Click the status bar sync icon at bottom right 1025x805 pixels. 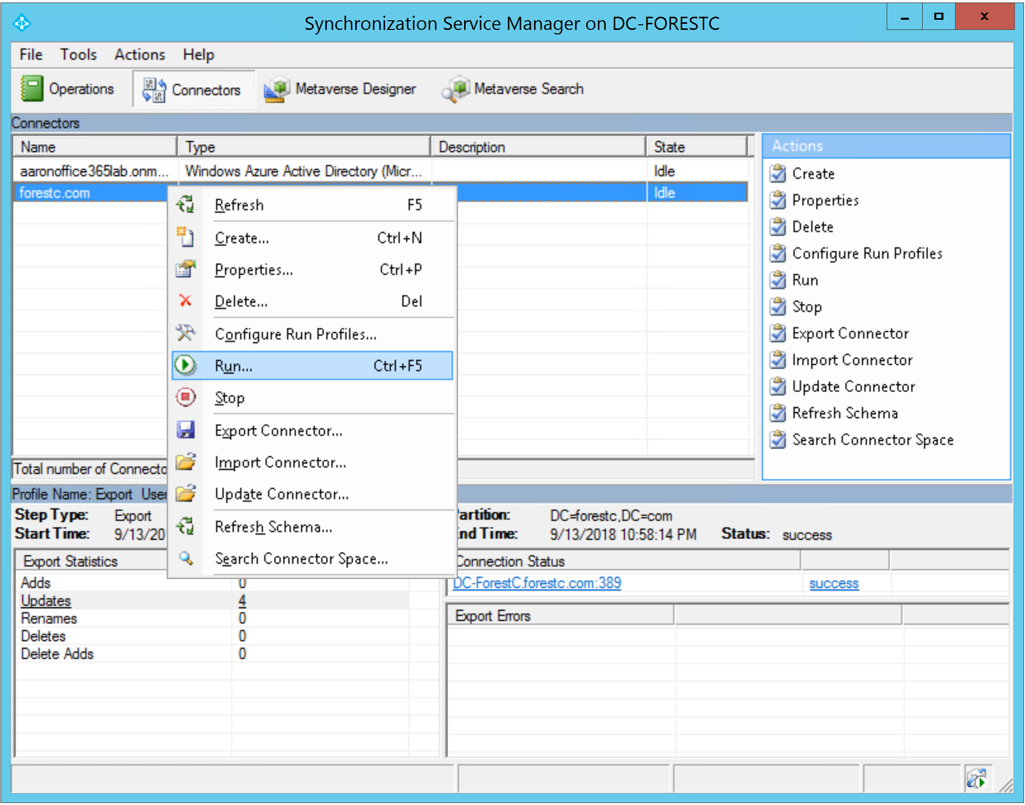[976, 779]
